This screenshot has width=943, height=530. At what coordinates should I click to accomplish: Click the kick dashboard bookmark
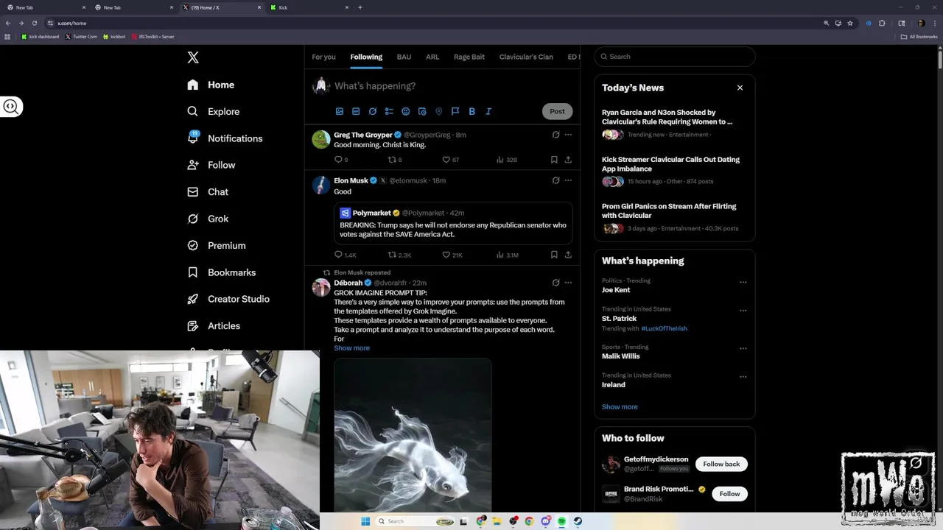click(41, 36)
